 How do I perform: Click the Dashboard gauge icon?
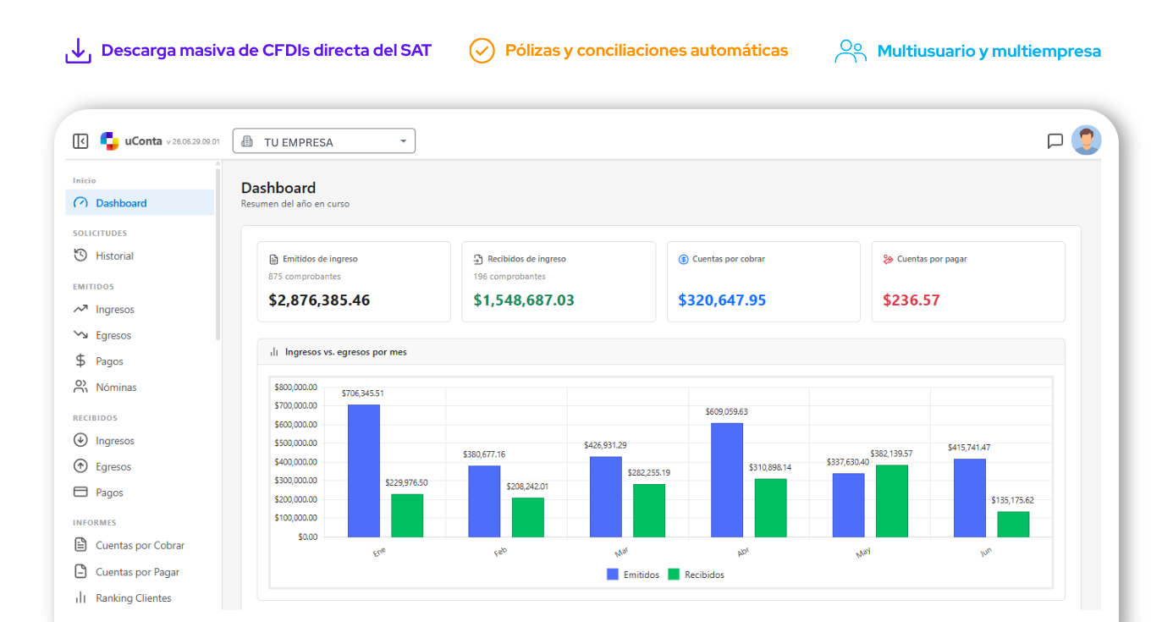[x=80, y=203]
